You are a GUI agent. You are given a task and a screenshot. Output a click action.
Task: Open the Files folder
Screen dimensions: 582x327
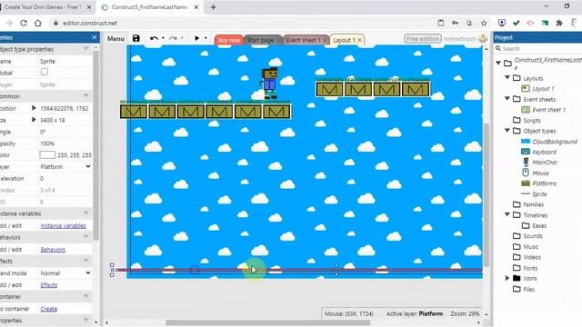pos(529,289)
